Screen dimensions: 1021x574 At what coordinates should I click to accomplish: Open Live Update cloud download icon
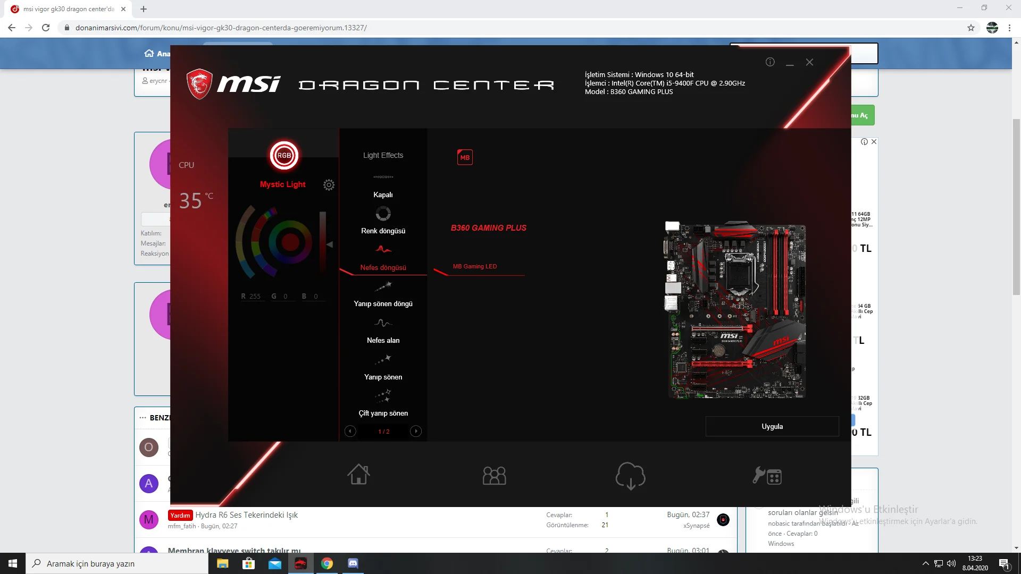(x=630, y=476)
